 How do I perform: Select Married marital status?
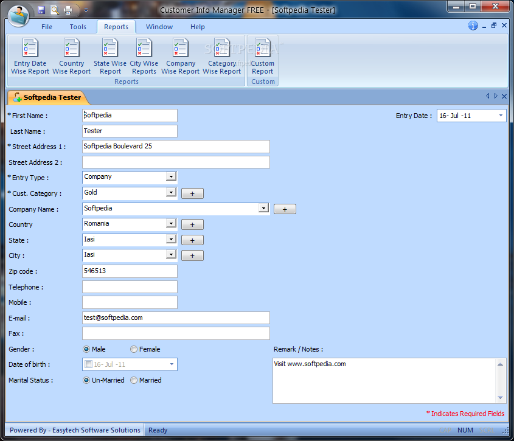pos(134,380)
